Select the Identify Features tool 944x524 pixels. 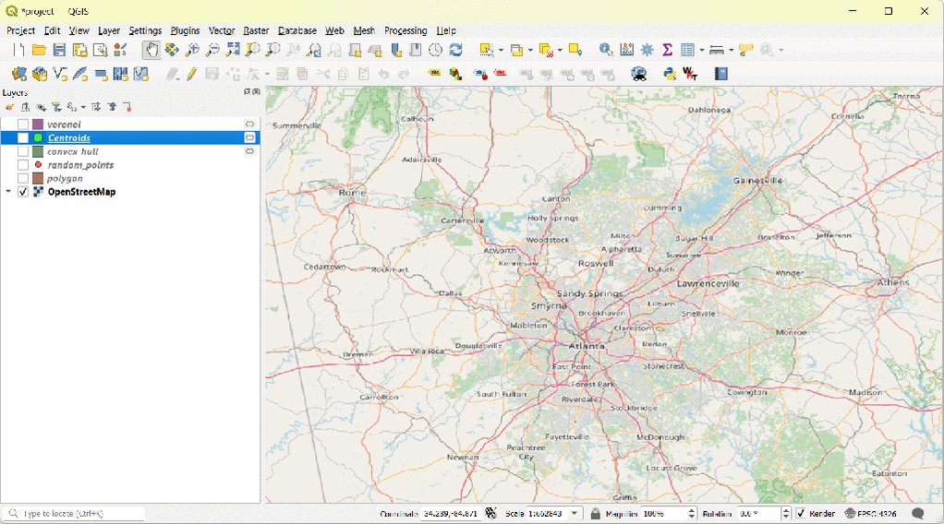(x=606, y=50)
